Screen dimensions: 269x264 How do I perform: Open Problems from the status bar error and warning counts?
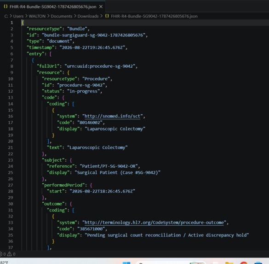pyautogui.click(x=8, y=254)
